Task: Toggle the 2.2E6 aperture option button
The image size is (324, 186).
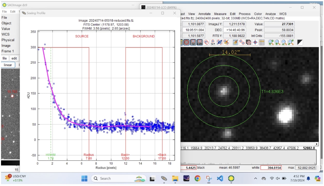Action: coord(200,42)
